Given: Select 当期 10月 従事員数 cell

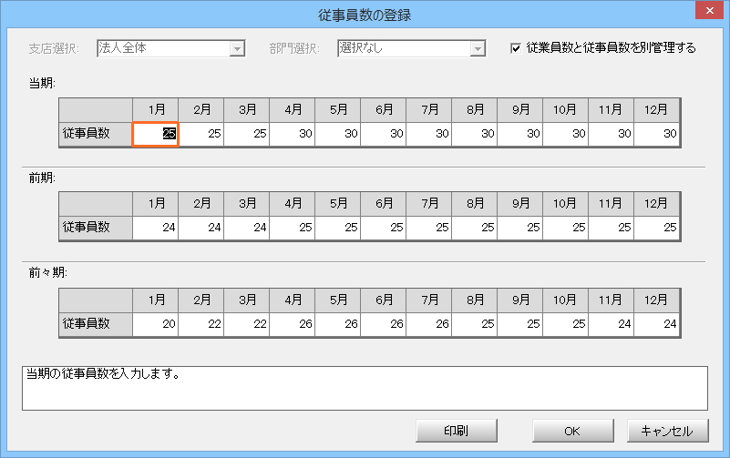Looking at the screenshot, I should (566, 134).
